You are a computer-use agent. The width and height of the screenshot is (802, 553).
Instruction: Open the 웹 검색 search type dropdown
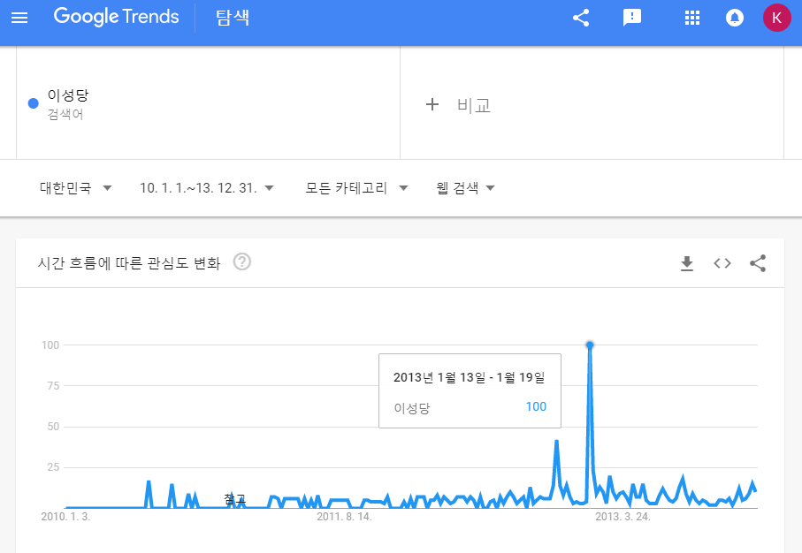click(465, 188)
